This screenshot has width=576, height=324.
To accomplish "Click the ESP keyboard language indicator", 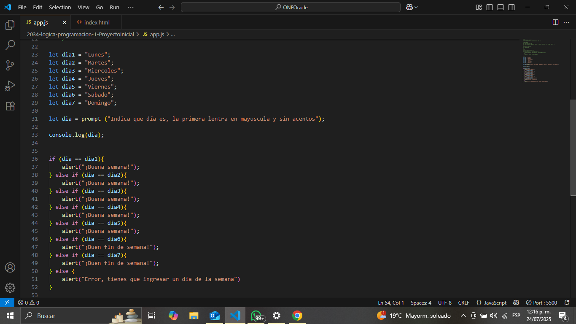I will click(516, 316).
